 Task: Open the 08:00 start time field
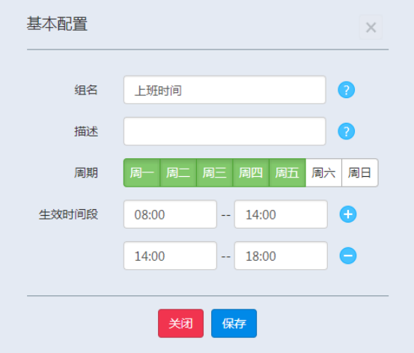pos(170,214)
